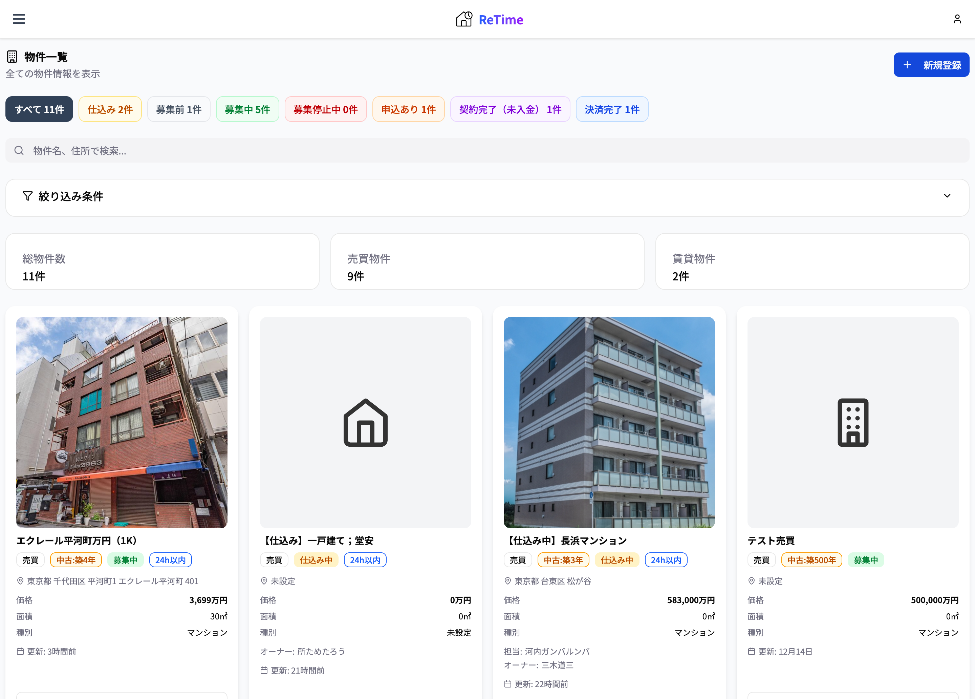This screenshot has width=975, height=699.
Task: Click the ReTime house logo
Action: pyautogui.click(x=464, y=19)
